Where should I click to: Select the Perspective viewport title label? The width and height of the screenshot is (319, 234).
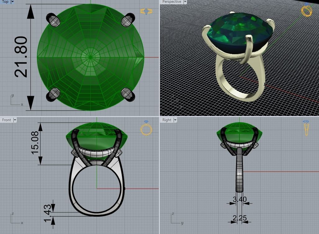(x=172, y=2)
